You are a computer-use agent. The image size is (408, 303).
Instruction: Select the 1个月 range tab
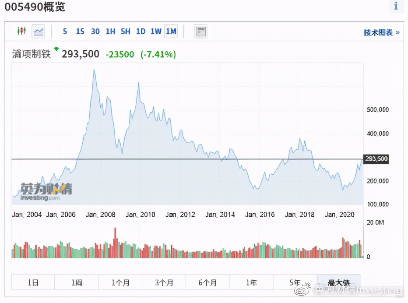click(120, 282)
